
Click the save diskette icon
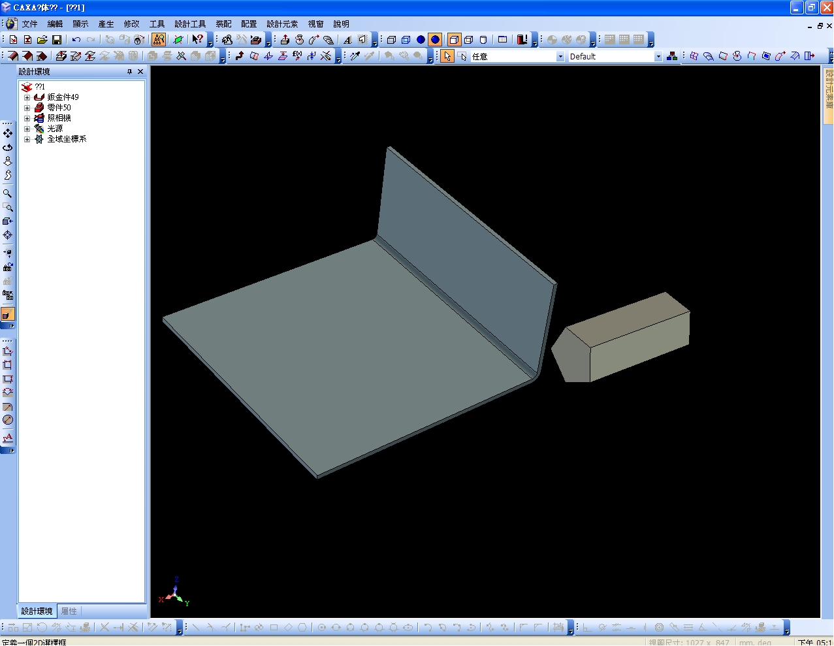(57, 40)
